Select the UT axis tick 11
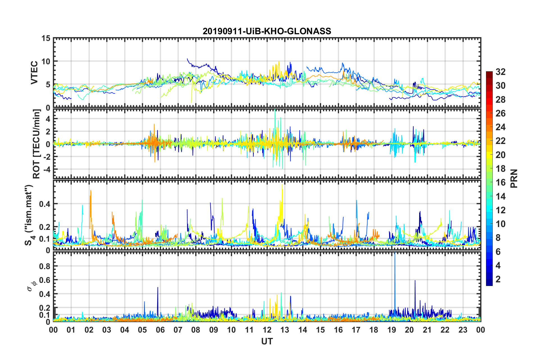 [x=249, y=330]
